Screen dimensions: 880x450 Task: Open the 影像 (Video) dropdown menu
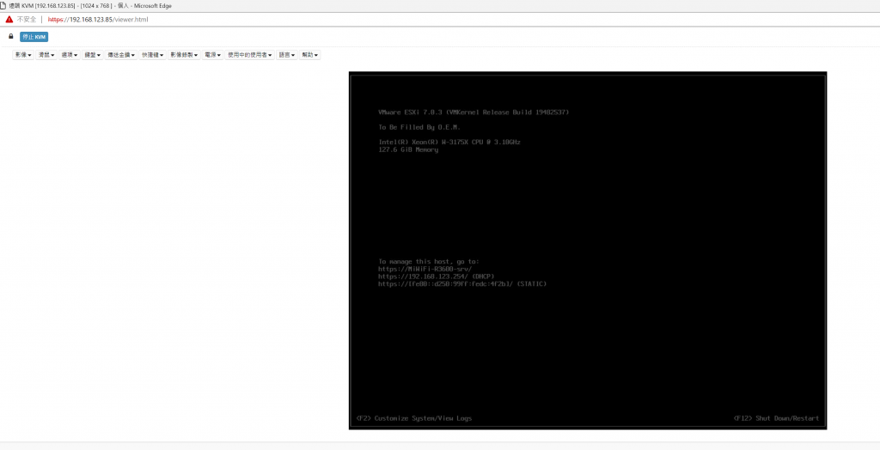click(x=23, y=55)
